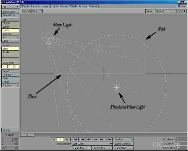Click the Reset button

[10, 71]
